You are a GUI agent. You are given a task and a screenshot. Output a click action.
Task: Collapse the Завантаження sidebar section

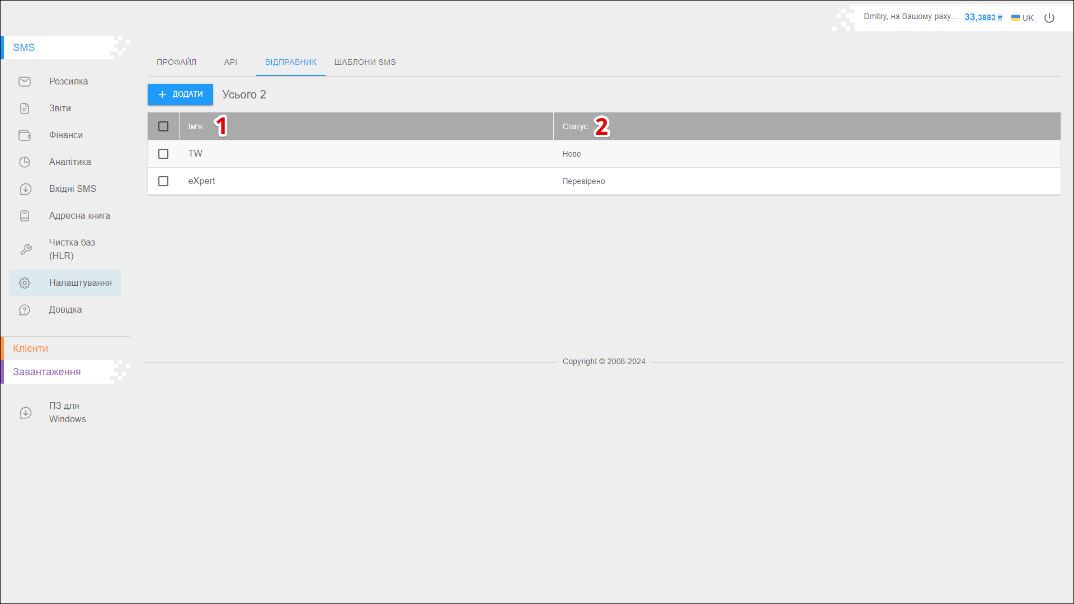47,372
